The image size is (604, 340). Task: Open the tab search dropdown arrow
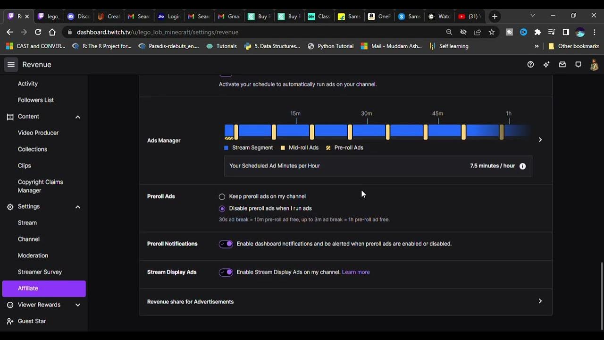pyautogui.click(x=533, y=16)
